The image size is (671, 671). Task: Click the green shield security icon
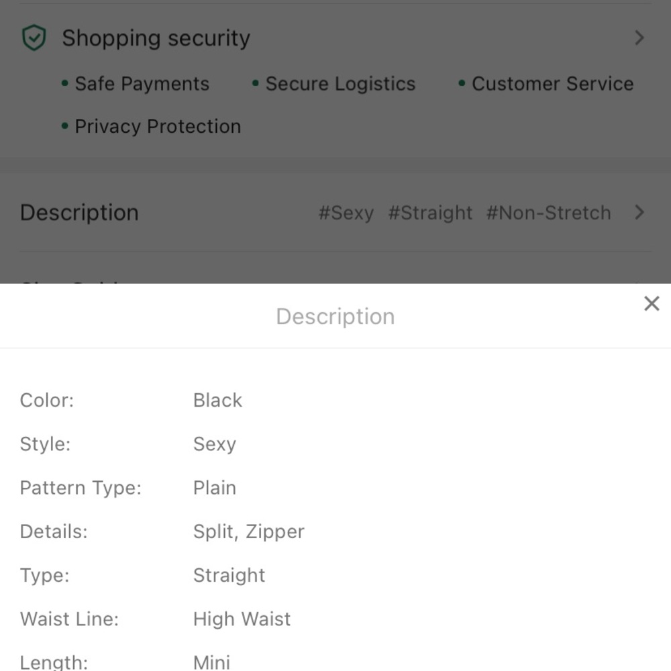34,38
